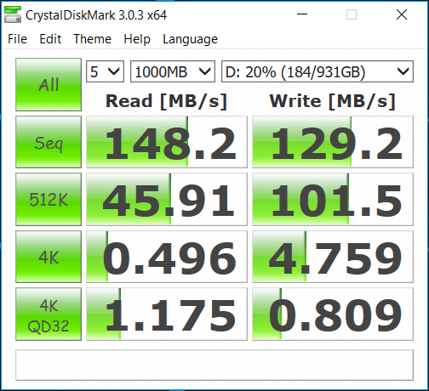This screenshot has height=391, width=429.
Task: Start the 4K benchmark test
Action: pos(49,257)
